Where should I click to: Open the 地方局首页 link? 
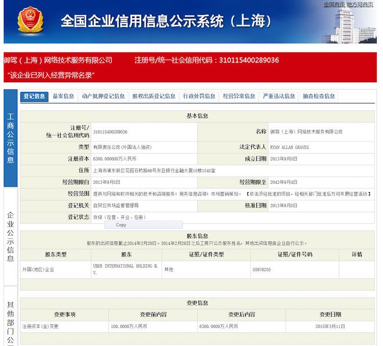point(360,5)
